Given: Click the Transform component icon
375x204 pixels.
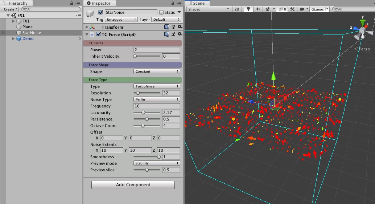Looking at the screenshot, I should coord(92,27).
